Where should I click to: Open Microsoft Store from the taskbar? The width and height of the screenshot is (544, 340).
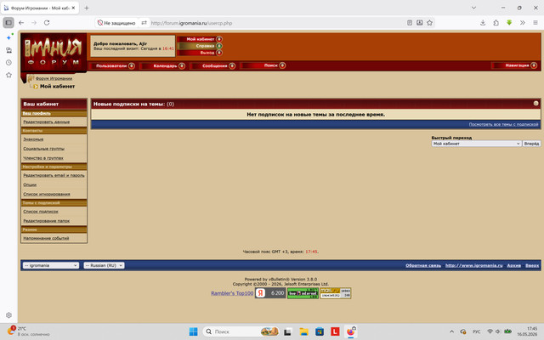tap(320, 331)
